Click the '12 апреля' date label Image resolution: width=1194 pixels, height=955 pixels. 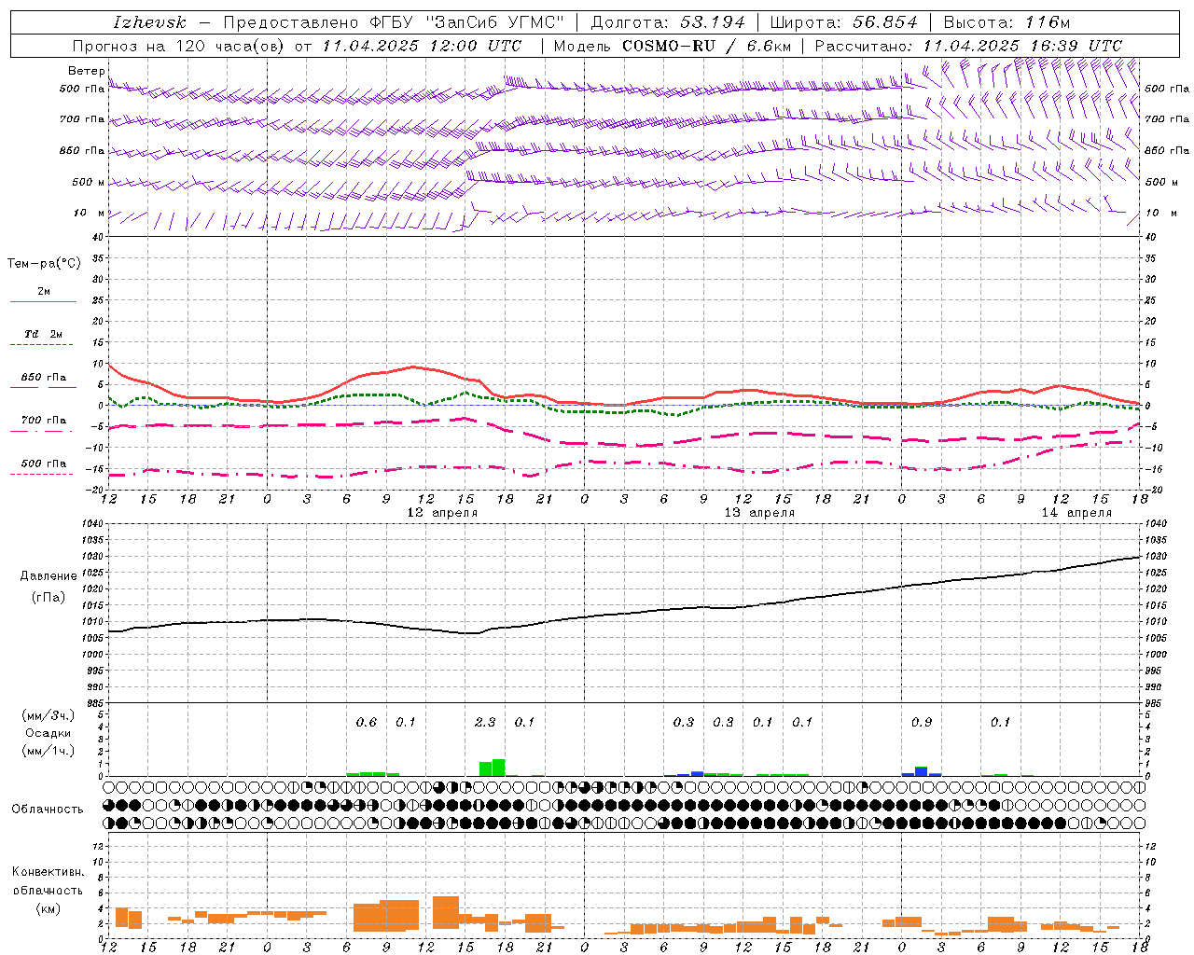pyautogui.click(x=443, y=513)
